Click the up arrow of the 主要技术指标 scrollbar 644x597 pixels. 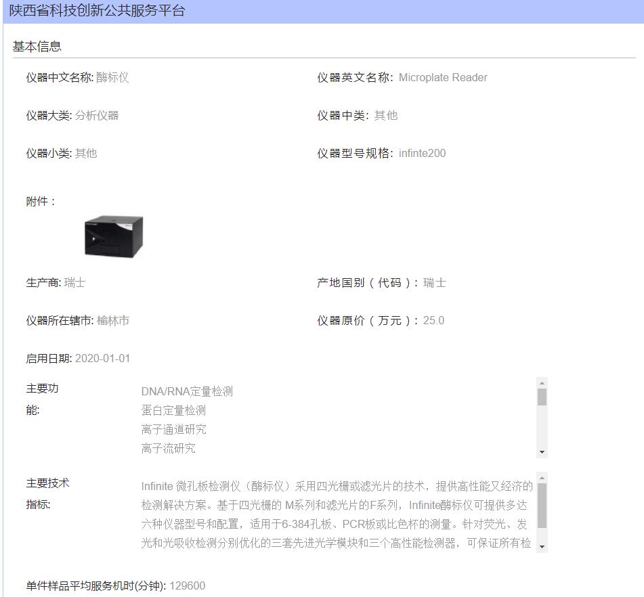click(x=542, y=477)
